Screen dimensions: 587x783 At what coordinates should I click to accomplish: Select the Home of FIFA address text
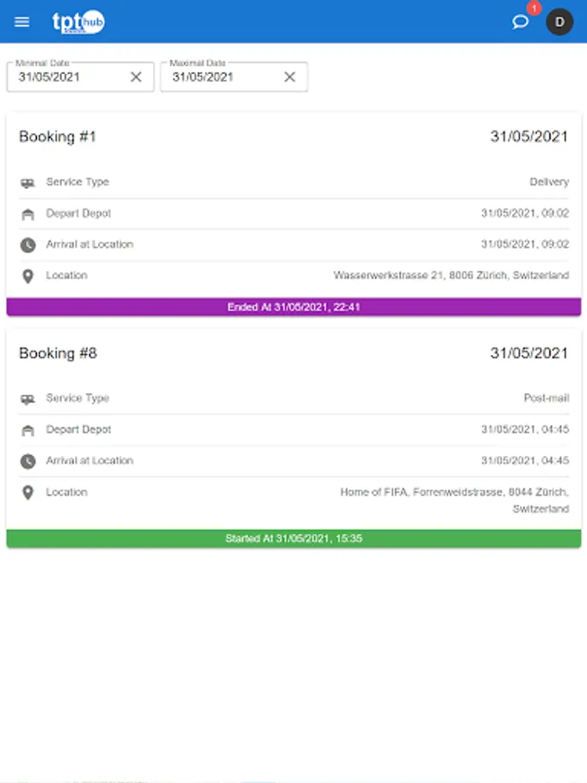pyautogui.click(x=454, y=492)
